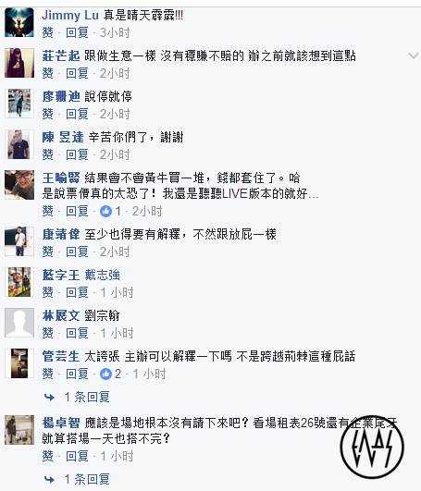Open 王喻賢's profile avatar
This screenshot has height=491, width=421.
pos(19,185)
